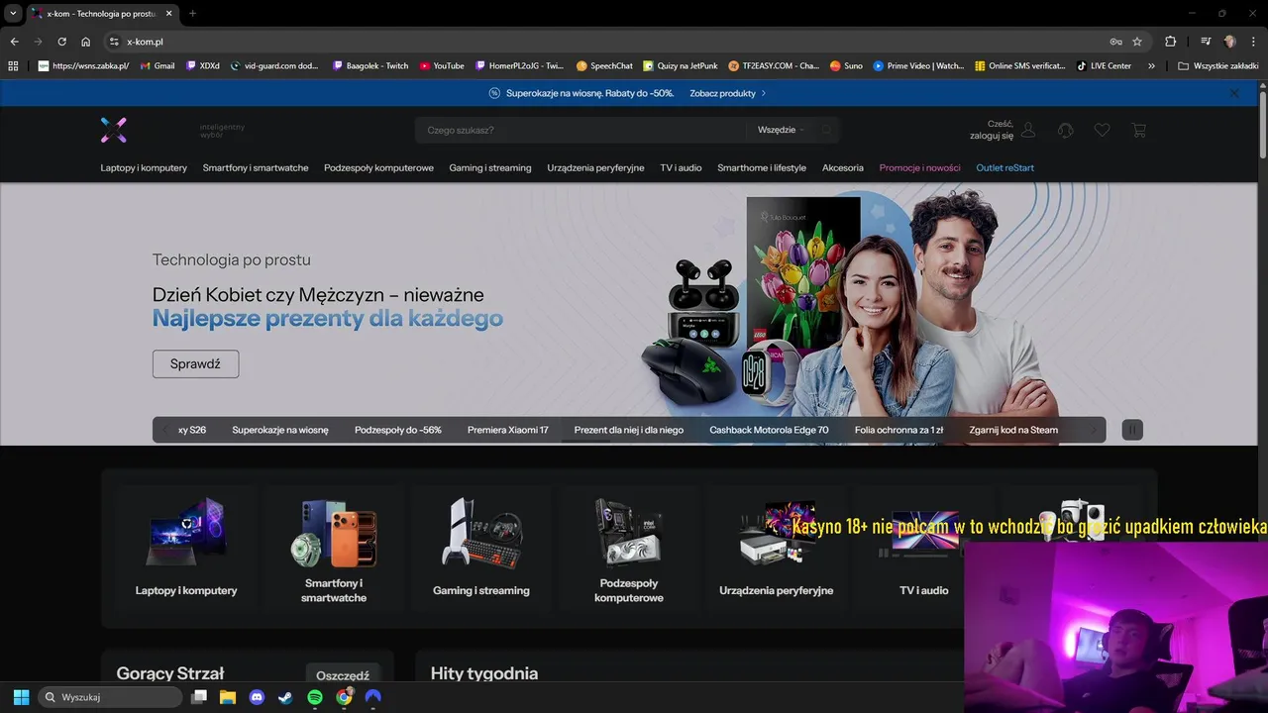This screenshot has height=713, width=1268.
Task: Click the x-kom logo
Action: coord(114,130)
